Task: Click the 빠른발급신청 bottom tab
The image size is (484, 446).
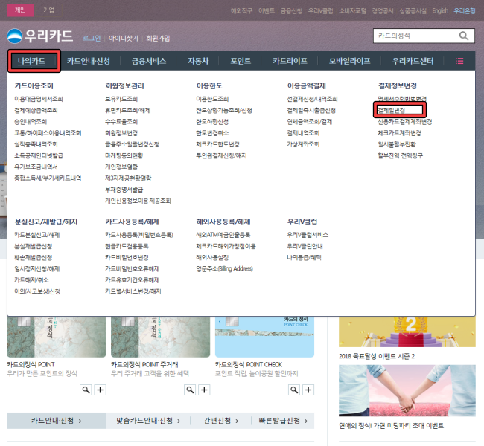Action: [283, 421]
